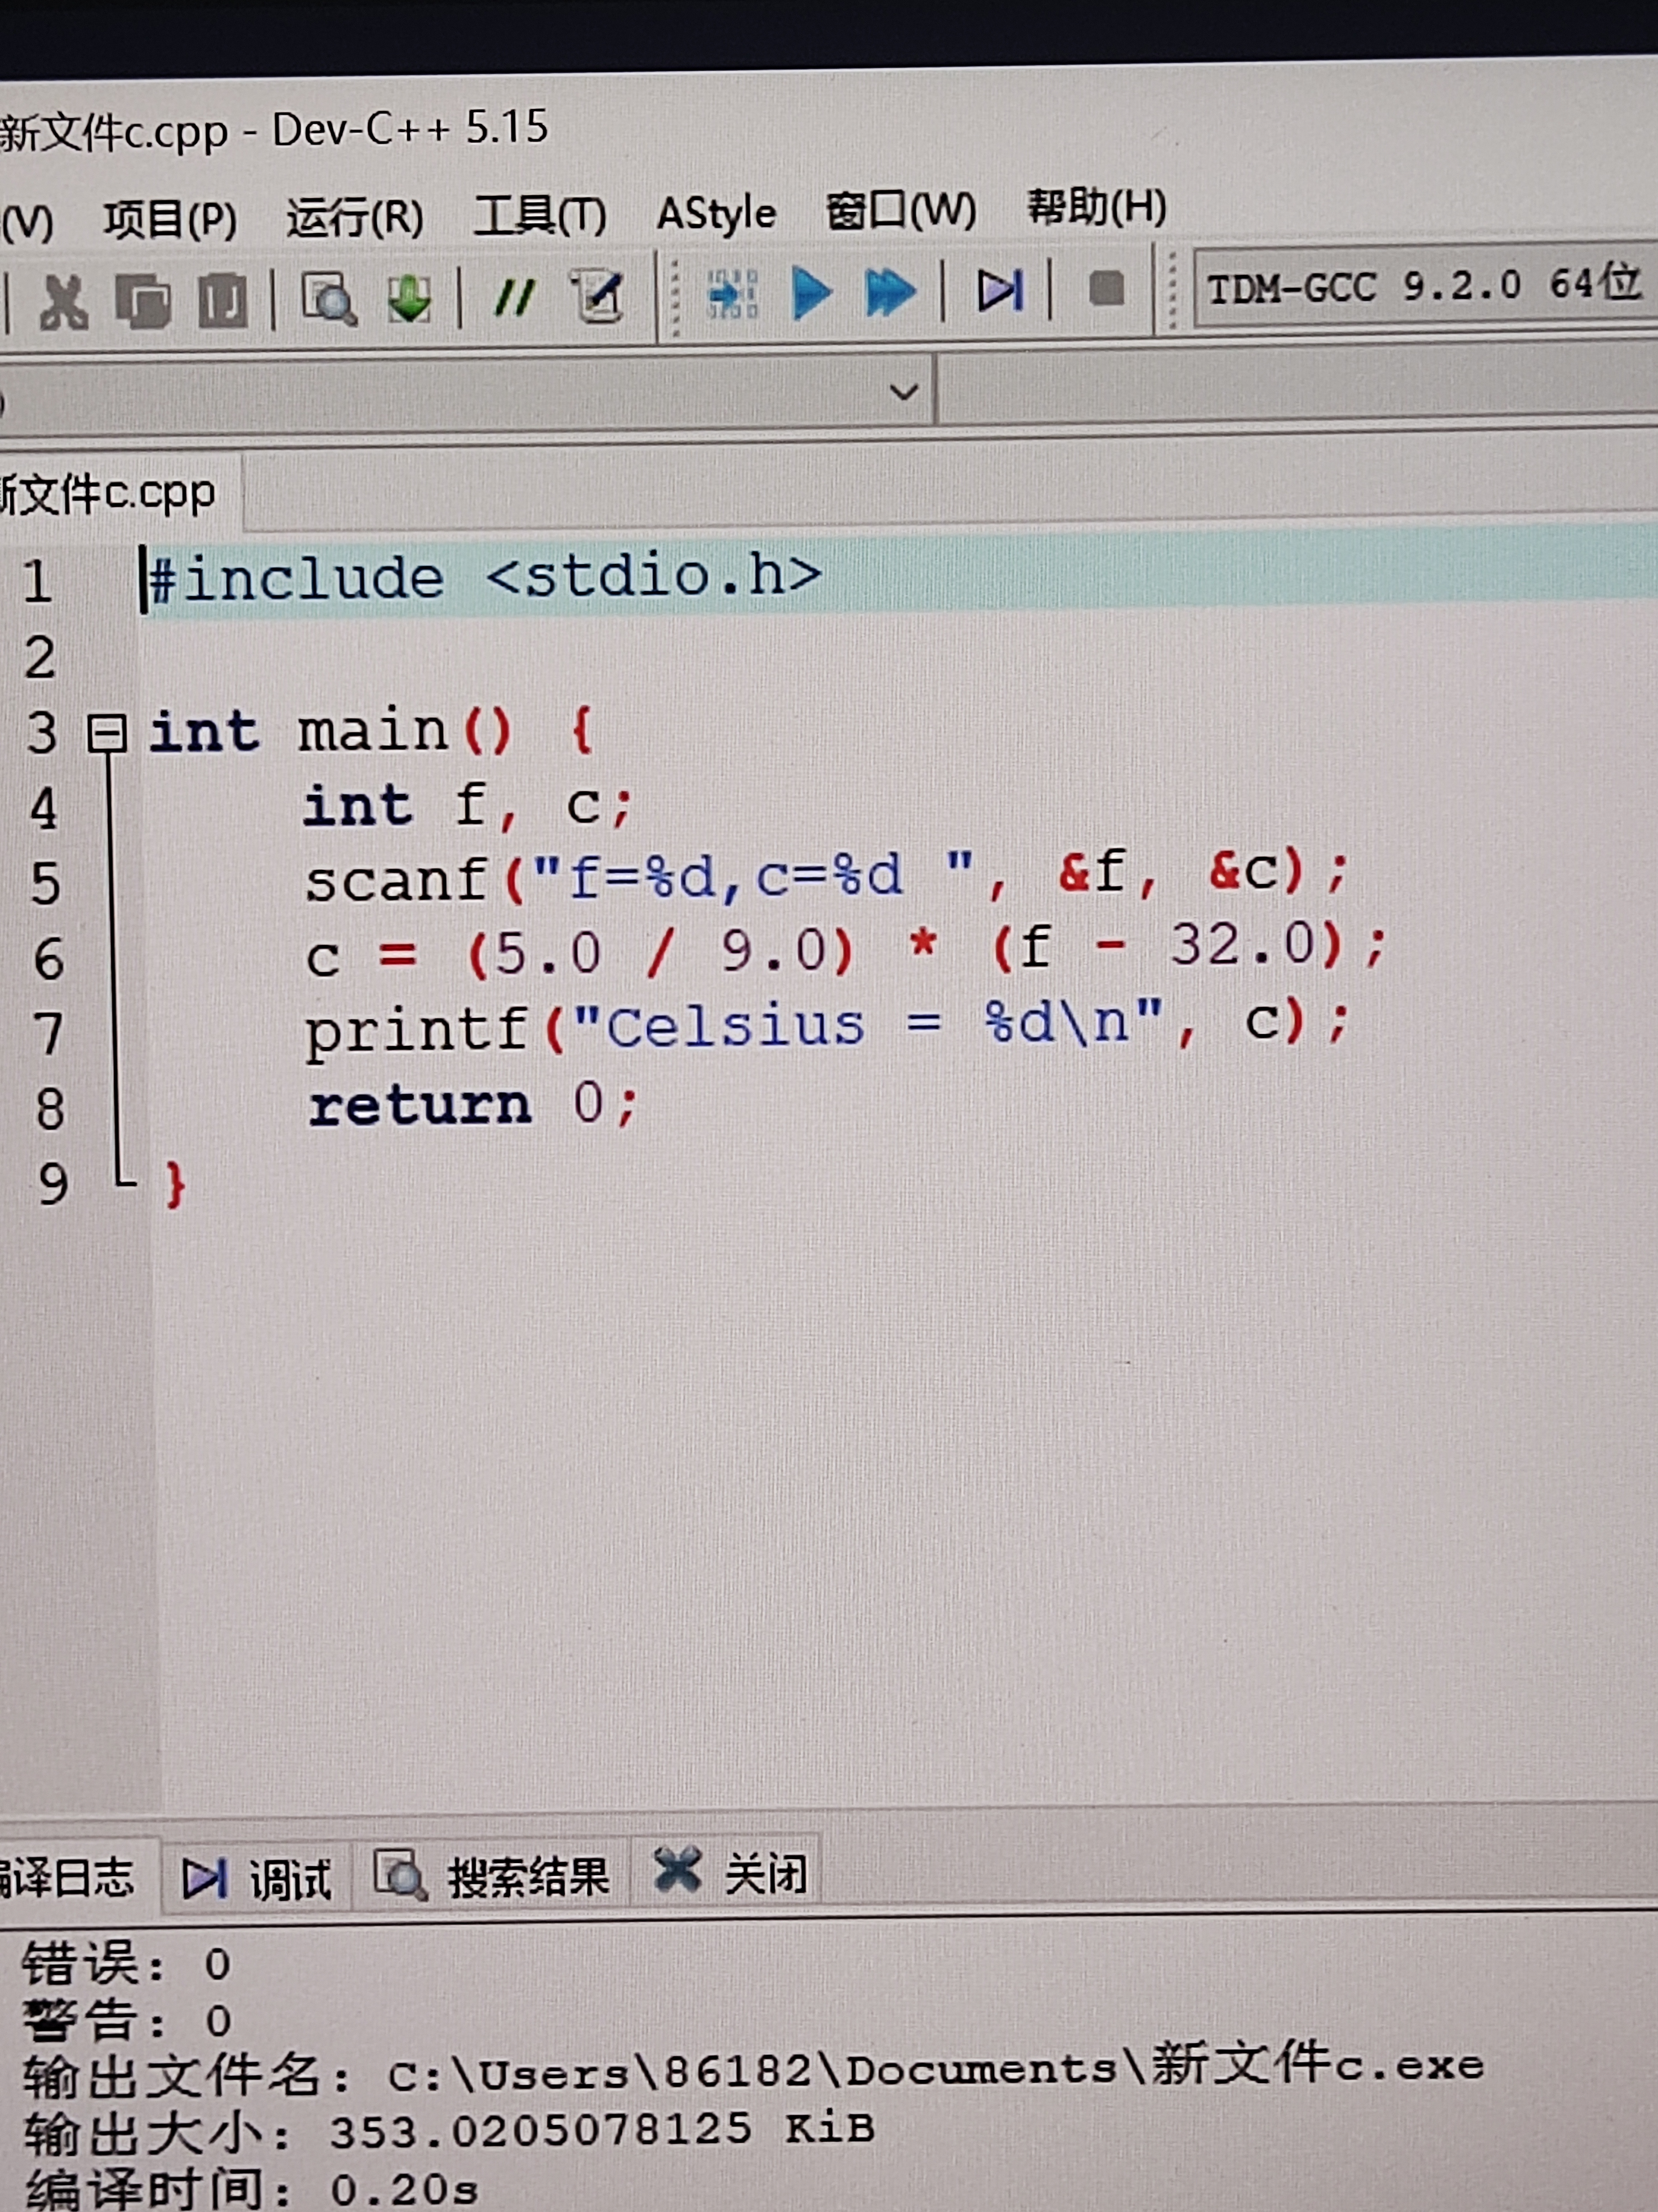Image resolution: width=1658 pixels, height=2212 pixels.
Task: Click the green down-arrow goto icon
Action: 409,298
